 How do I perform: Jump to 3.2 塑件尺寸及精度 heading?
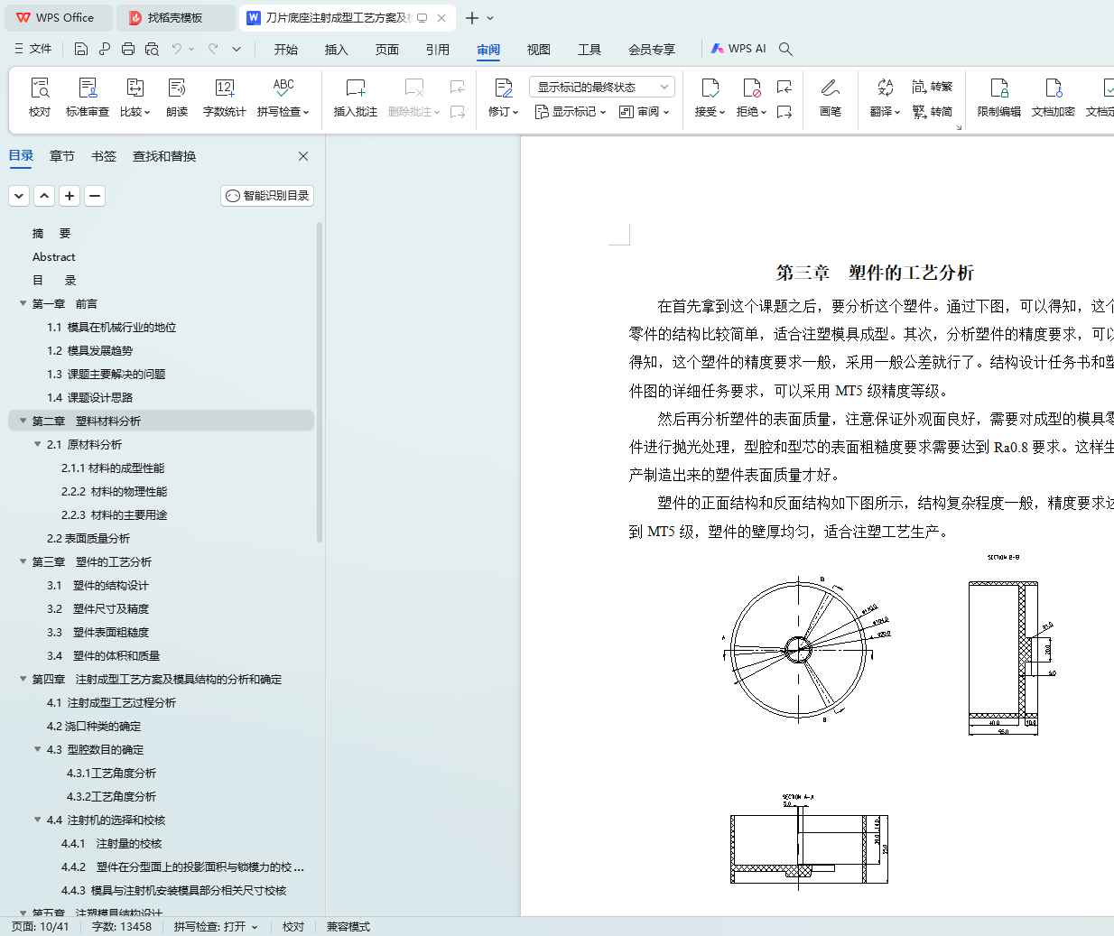click(110, 609)
